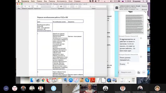Open Skype from the Dock

click(x=87, y=80)
